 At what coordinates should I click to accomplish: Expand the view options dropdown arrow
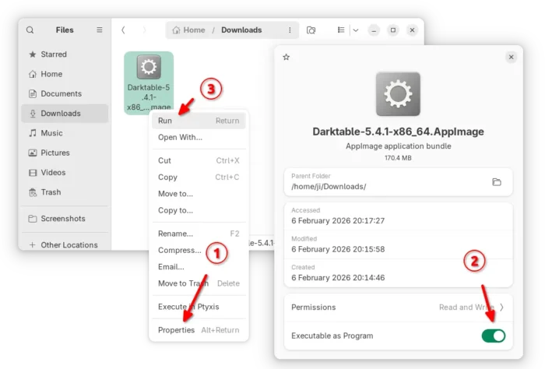356,30
